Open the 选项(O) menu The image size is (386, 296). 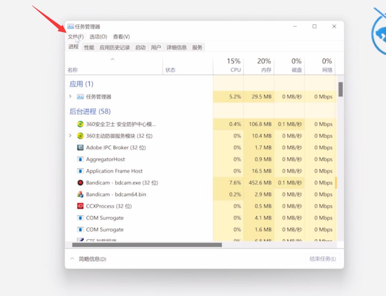pyautogui.click(x=98, y=37)
